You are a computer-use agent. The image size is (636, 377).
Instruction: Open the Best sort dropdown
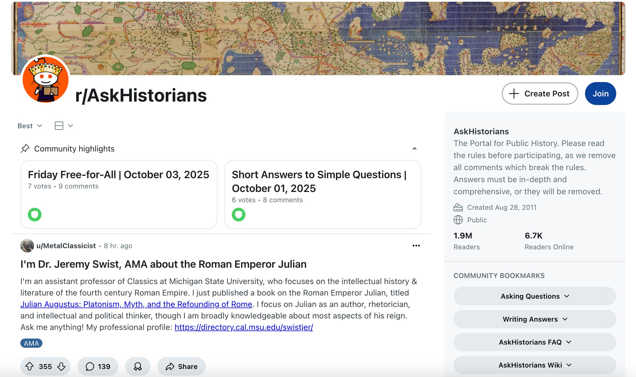point(30,126)
